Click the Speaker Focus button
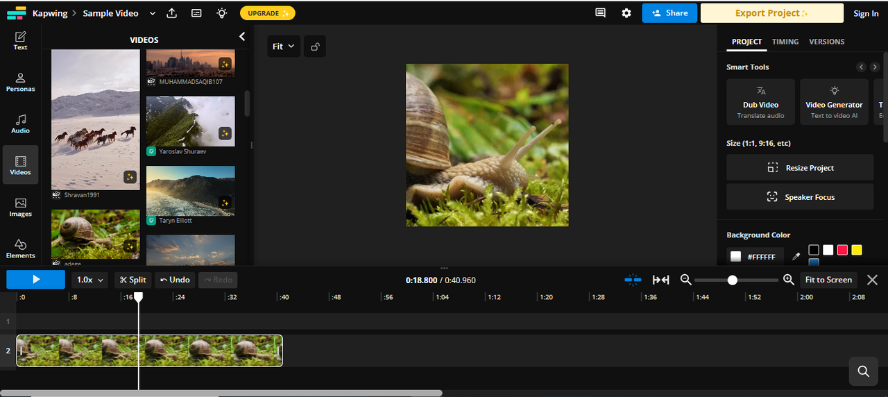 (x=800, y=196)
